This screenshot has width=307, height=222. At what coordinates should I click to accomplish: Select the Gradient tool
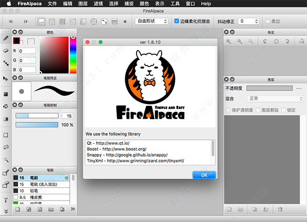click(6, 119)
